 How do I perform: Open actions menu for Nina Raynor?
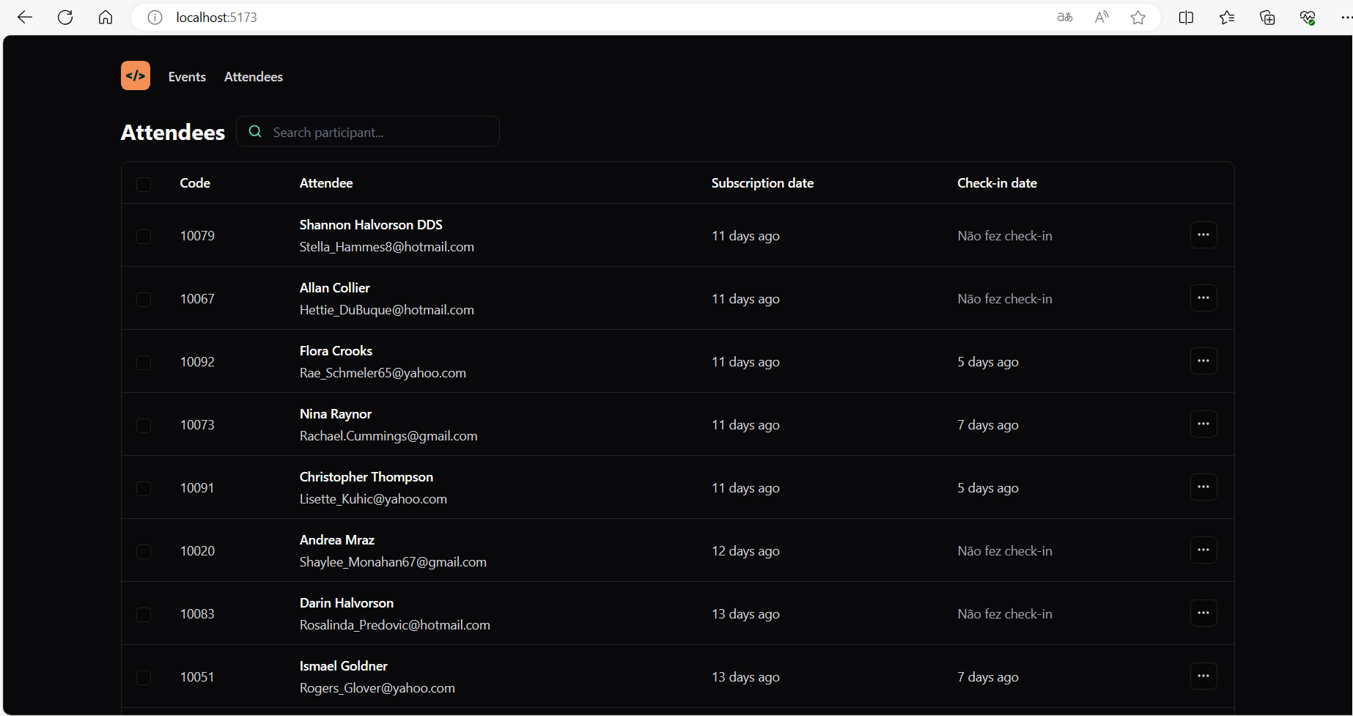click(1203, 424)
